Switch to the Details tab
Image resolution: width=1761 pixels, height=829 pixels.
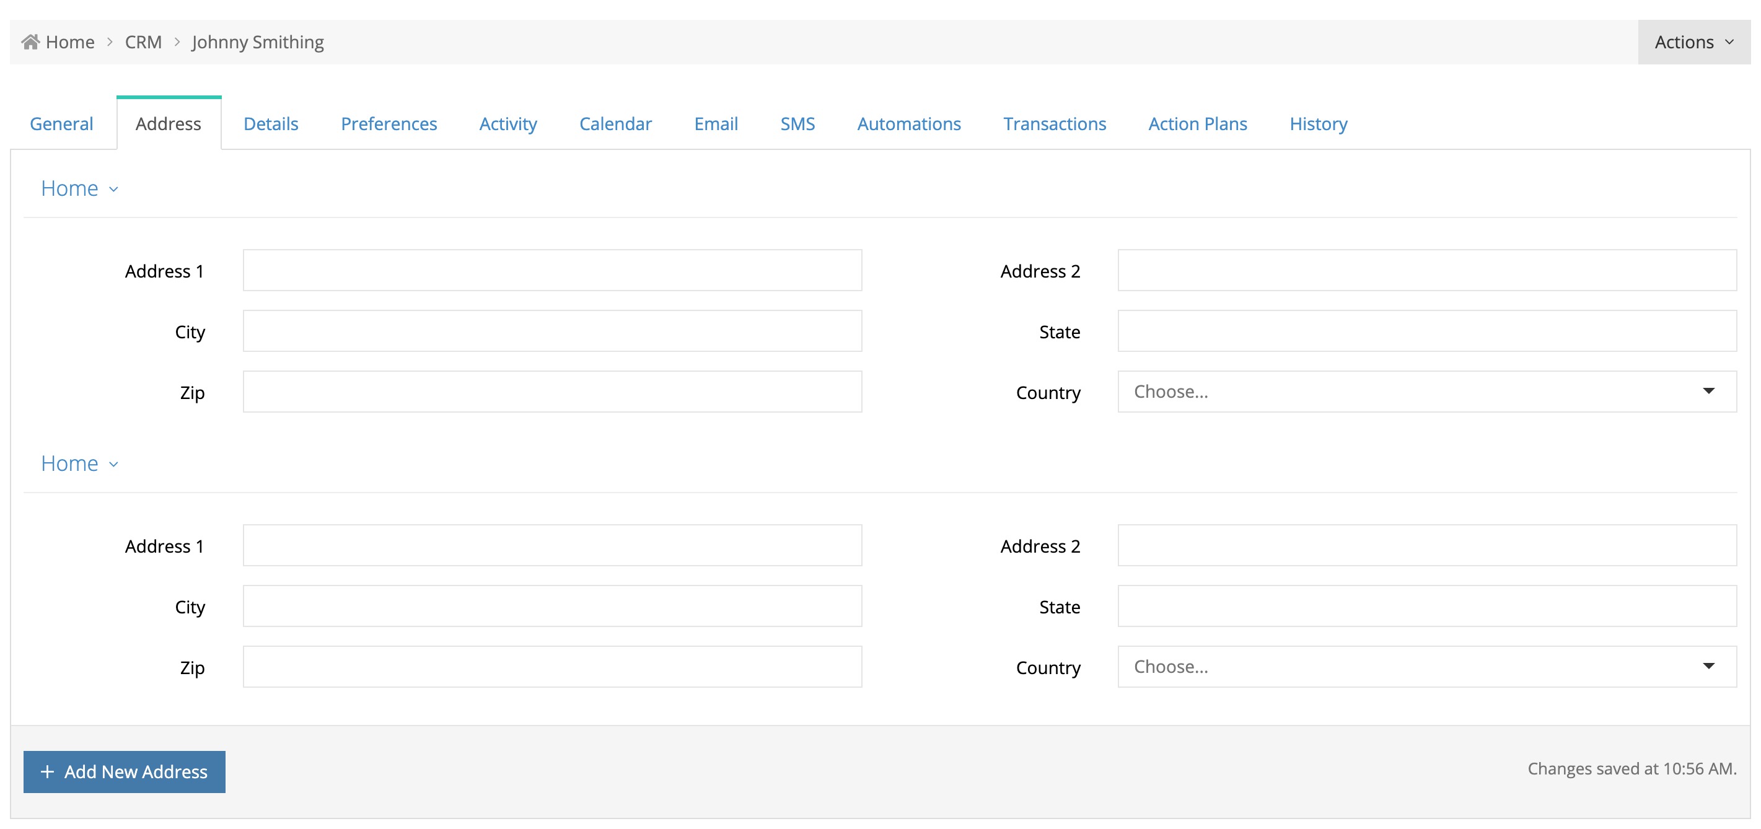(x=271, y=124)
